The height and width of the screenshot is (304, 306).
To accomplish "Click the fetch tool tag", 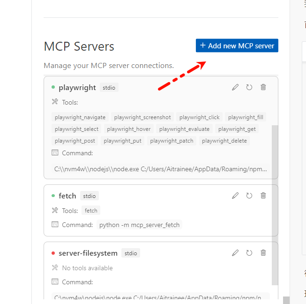I will click(x=91, y=211).
